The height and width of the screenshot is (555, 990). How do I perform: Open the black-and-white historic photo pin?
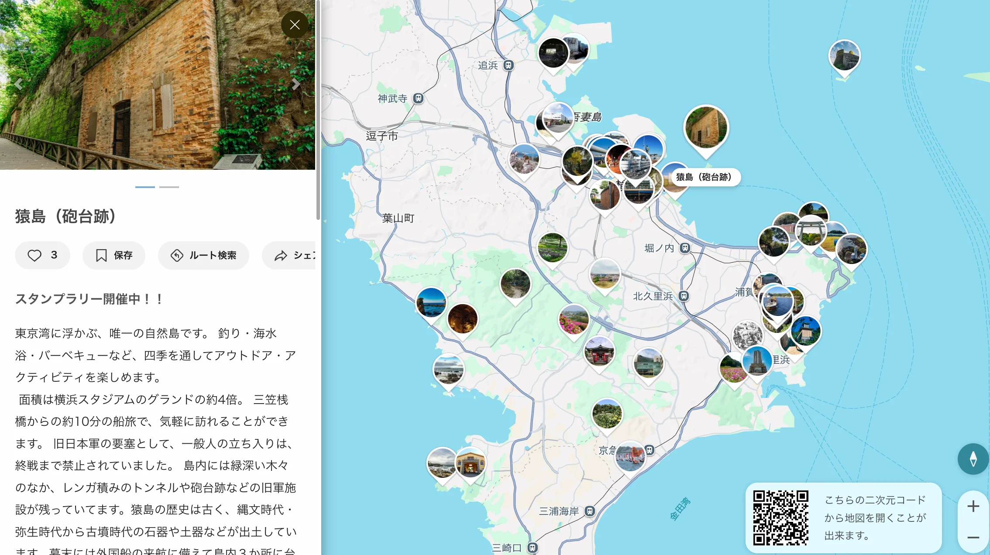pos(747,335)
